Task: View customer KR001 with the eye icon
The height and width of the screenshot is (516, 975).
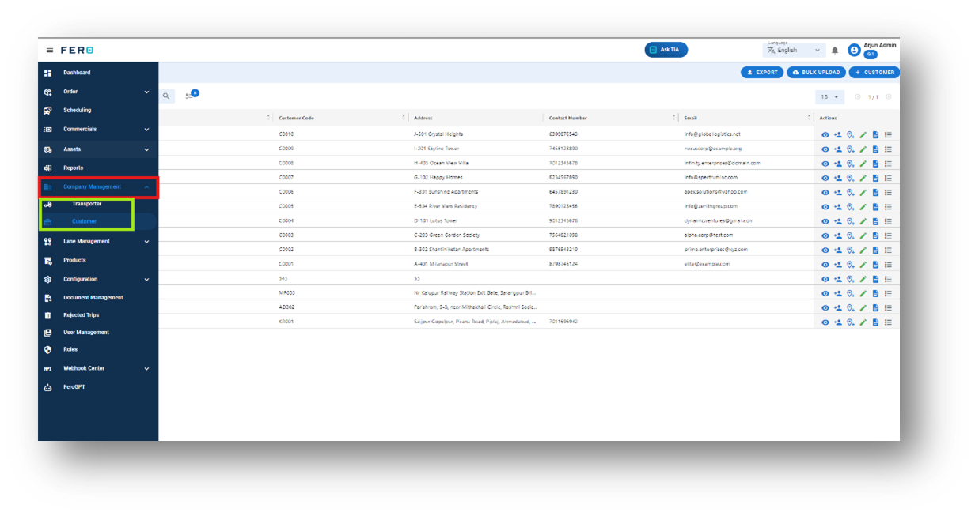Action: click(825, 322)
